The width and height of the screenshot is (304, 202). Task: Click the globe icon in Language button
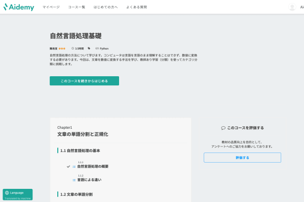[x=7, y=193]
